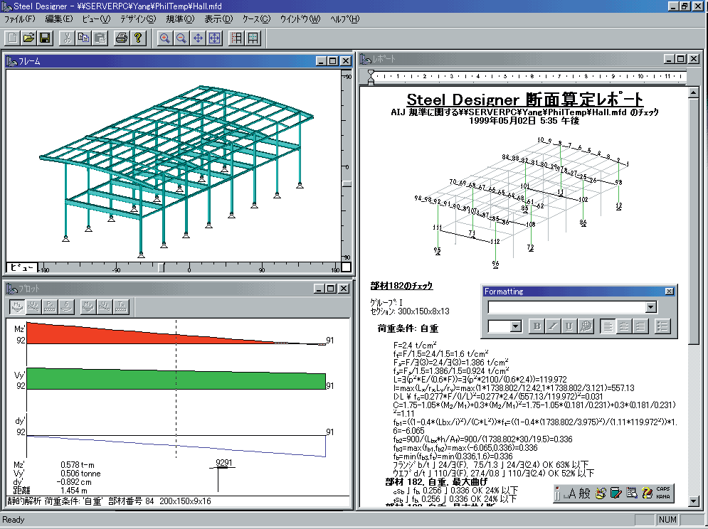Toggle the Vy shear force plot button
The height and width of the screenshot is (529, 708).
pyautogui.click(x=33, y=307)
